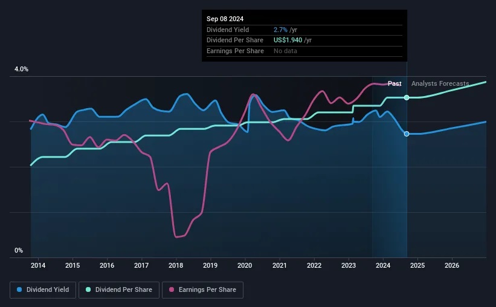Click the 0% y-axis label
Image resolution: width=496 pixels, height=307 pixels.
[x=19, y=250]
